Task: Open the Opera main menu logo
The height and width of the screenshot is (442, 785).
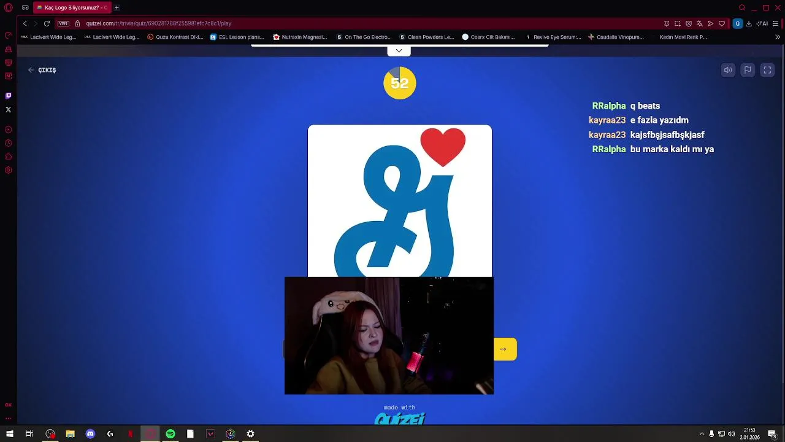Action: pyautogui.click(x=9, y=7)
